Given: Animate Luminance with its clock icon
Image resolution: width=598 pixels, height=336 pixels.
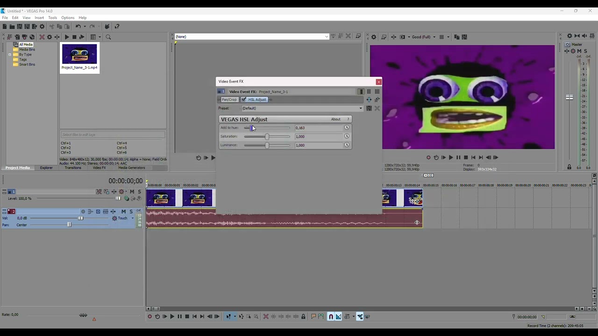Looking at the screenshot, I should [347, 145].
